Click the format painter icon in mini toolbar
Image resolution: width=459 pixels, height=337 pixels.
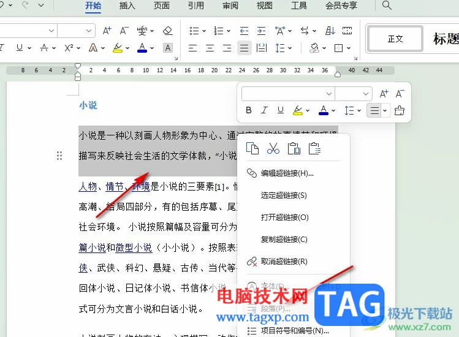pyautogui.click(x=400, y=110)
